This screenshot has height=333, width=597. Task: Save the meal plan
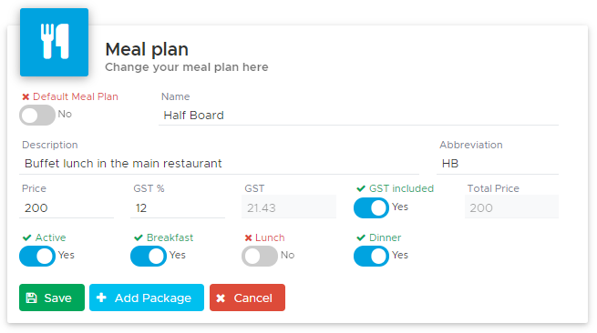(52, 298)
